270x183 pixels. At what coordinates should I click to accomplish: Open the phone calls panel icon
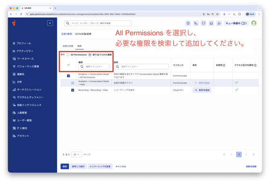tap(196, 23)
